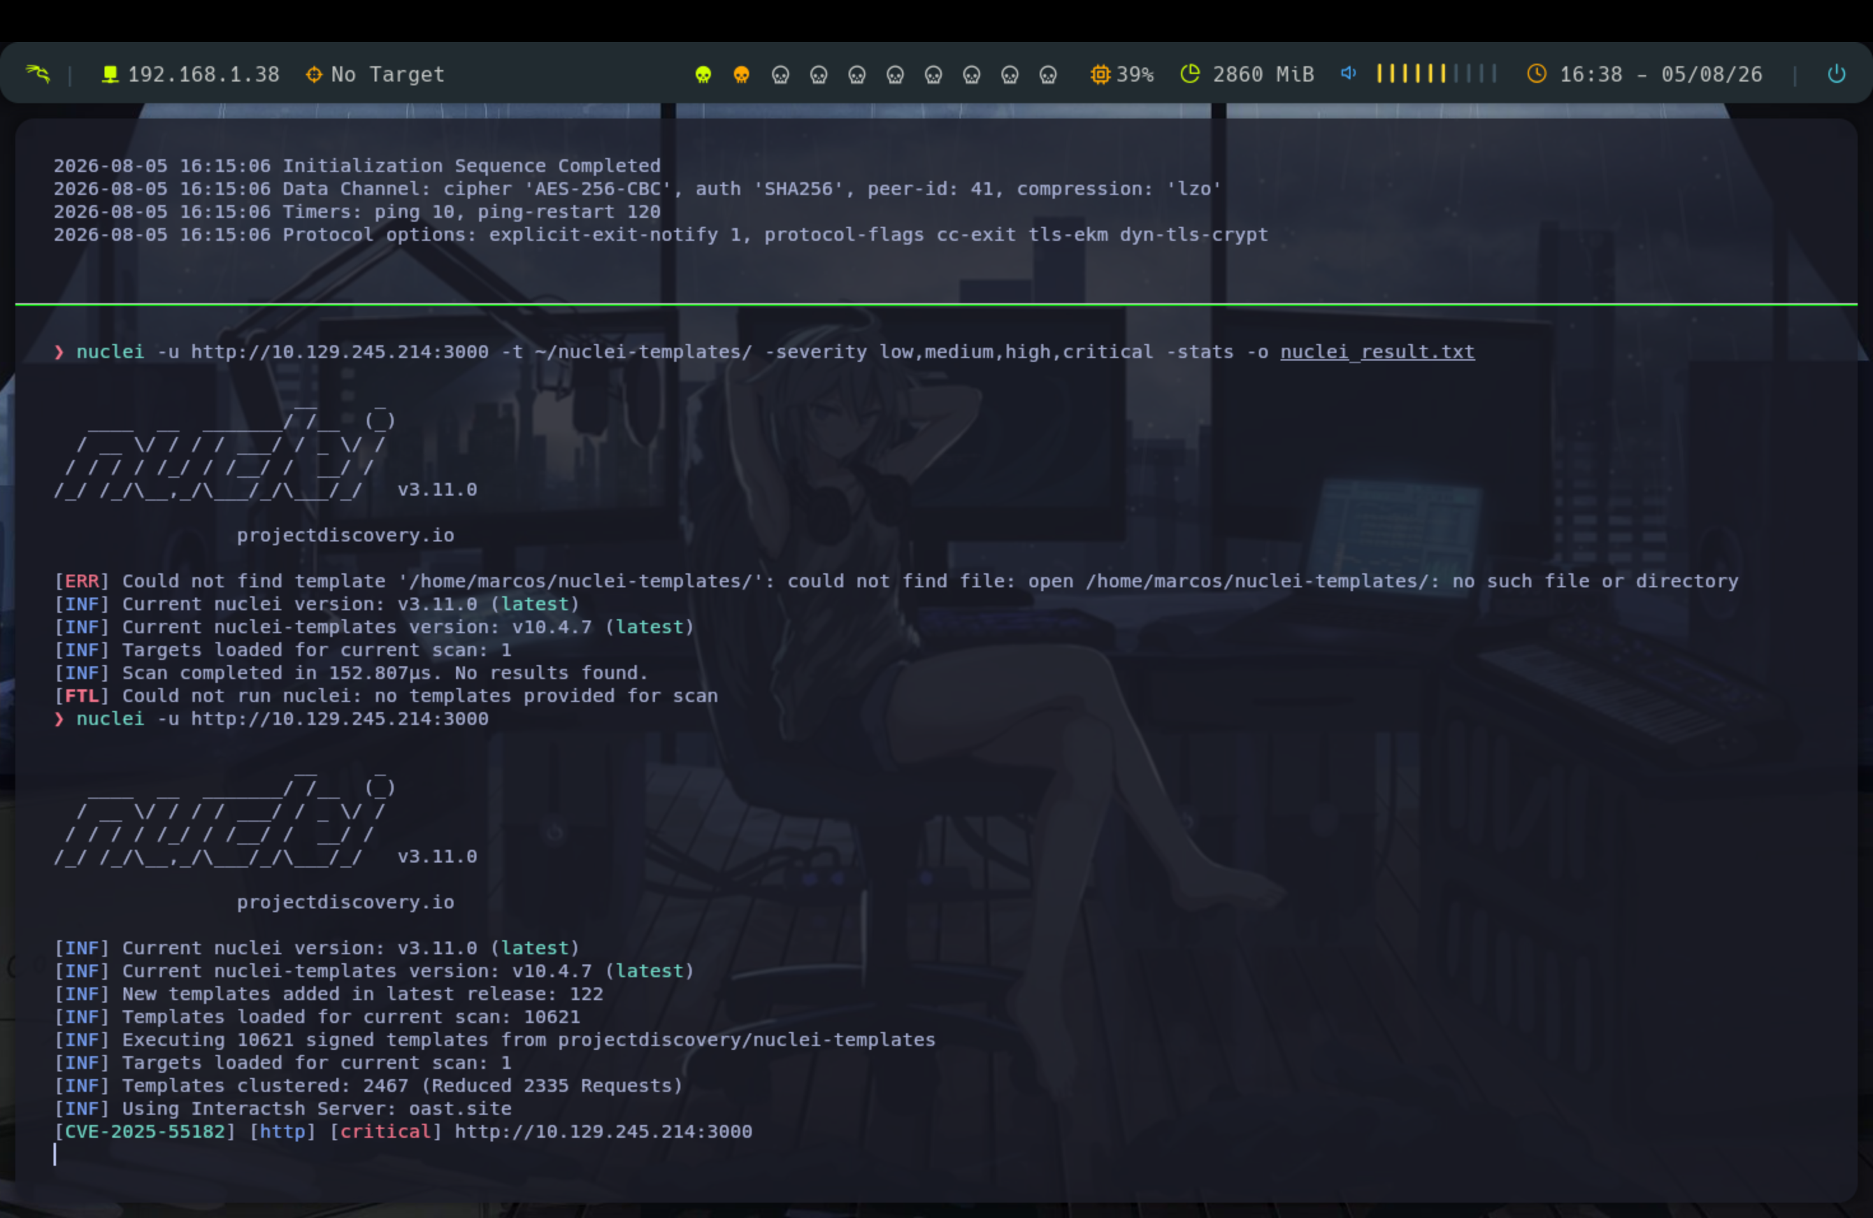Adjust the volume level bar
Screen dimensions: 1873x1218
point(1436,74)
